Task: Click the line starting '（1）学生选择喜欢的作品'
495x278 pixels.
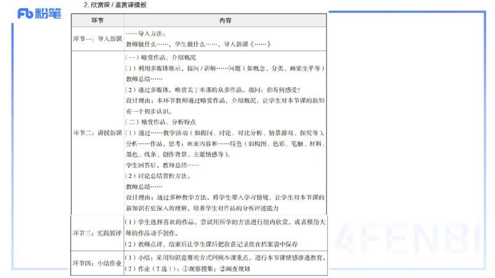Action: [225, 222]
